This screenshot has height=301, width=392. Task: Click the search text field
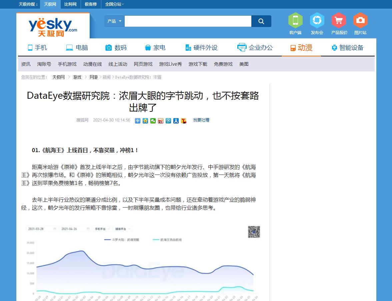pos(188,21)
